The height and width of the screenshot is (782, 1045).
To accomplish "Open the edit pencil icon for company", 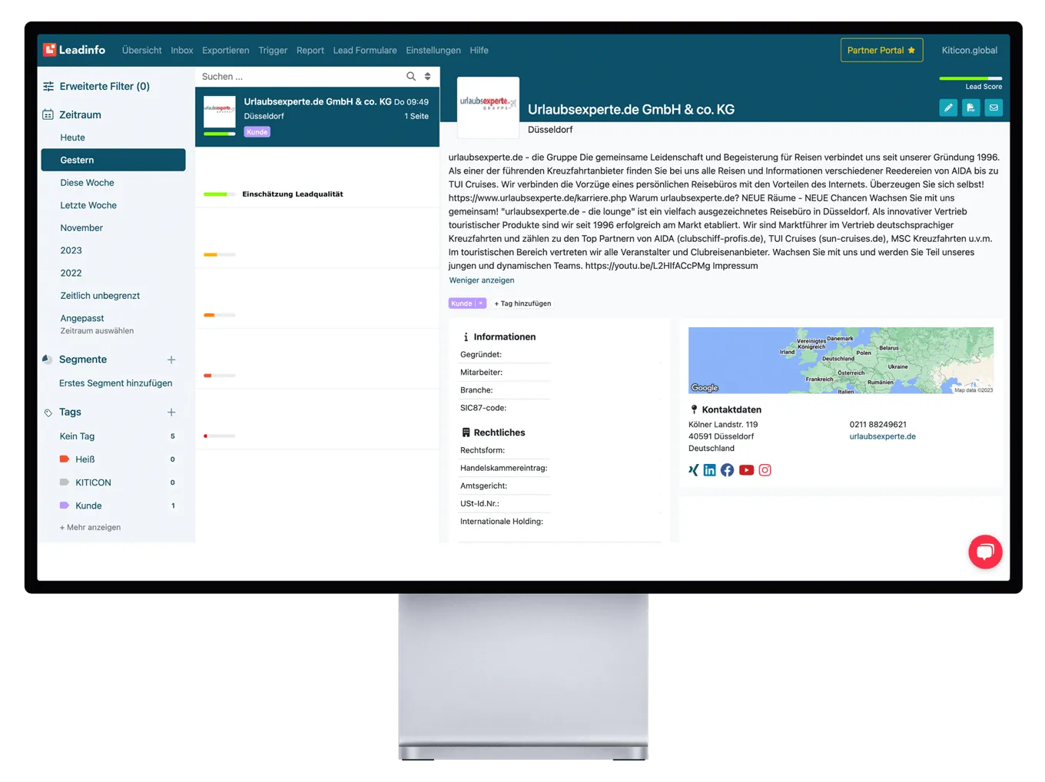I will [948, 108].
